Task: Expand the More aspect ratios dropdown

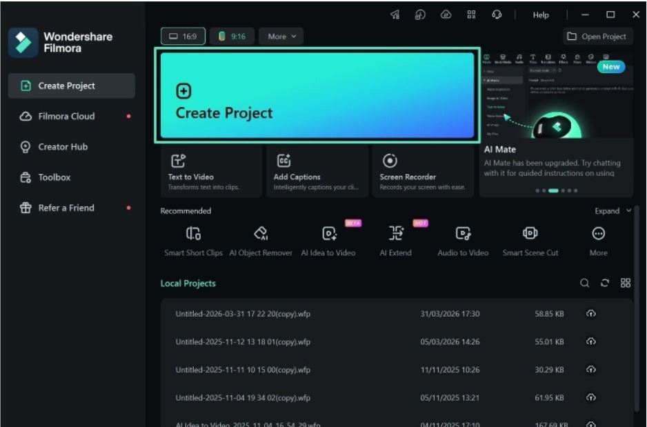Action: click(x=281, y=37)
